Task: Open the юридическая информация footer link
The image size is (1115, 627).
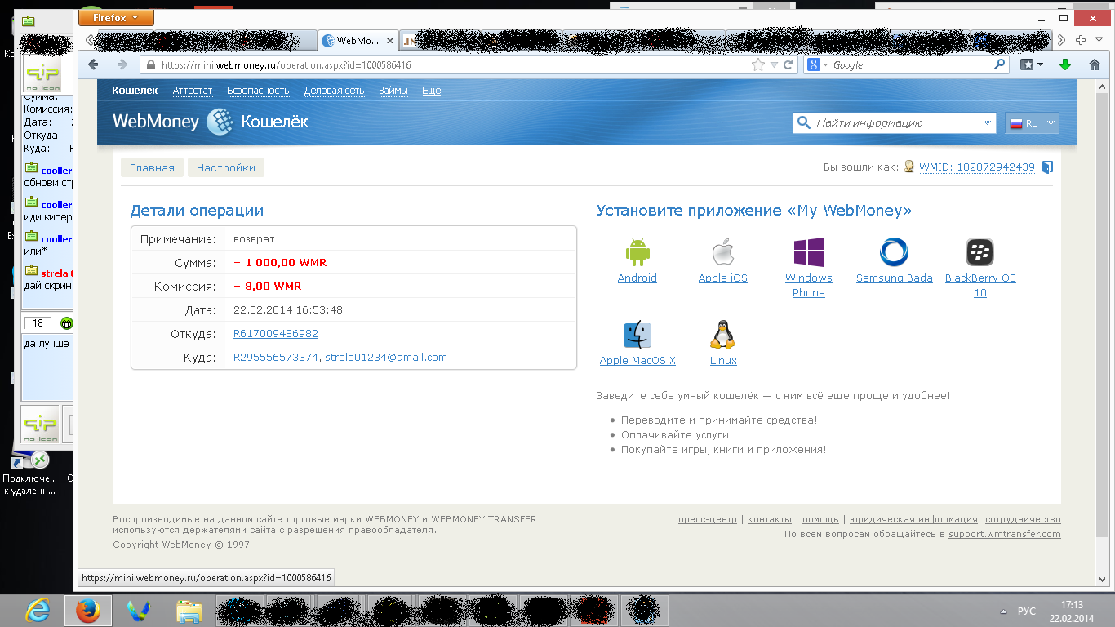Action: tap(913, 519)
